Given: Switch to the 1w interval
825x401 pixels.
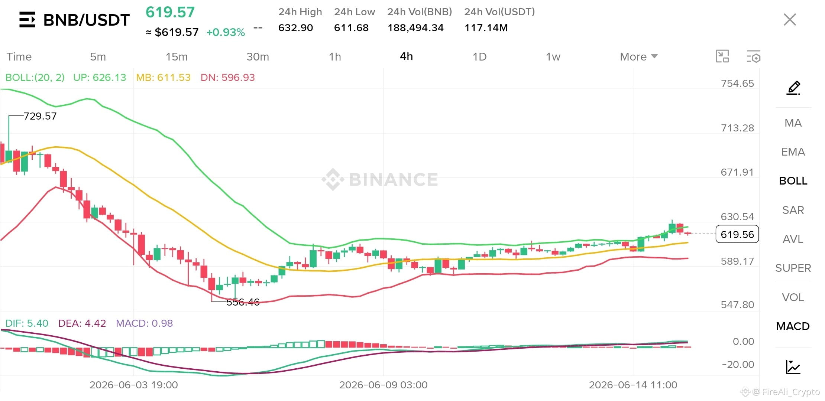Looking at the screenshot, I should tap(553, 56).
